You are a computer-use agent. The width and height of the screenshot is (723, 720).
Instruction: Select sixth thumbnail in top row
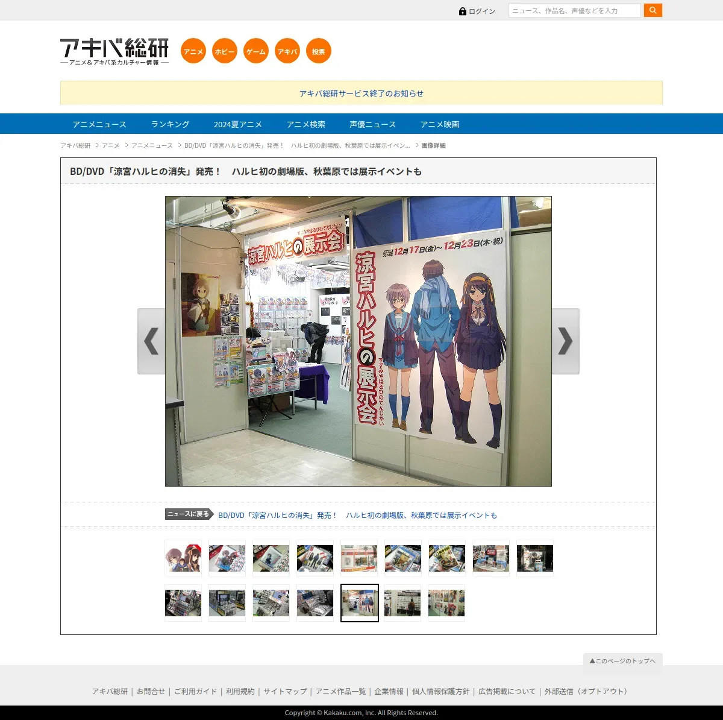403,558
